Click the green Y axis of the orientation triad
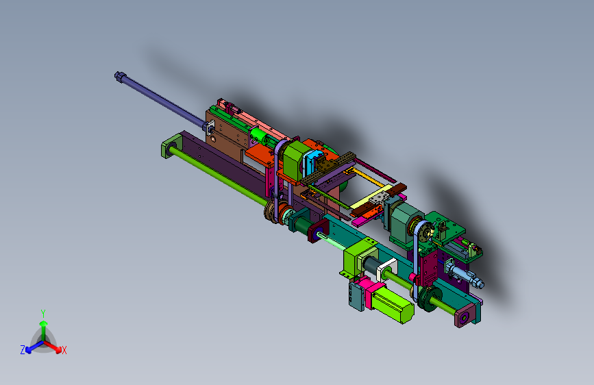This screenshot has width=594, height=385. [x=44, y=330]
